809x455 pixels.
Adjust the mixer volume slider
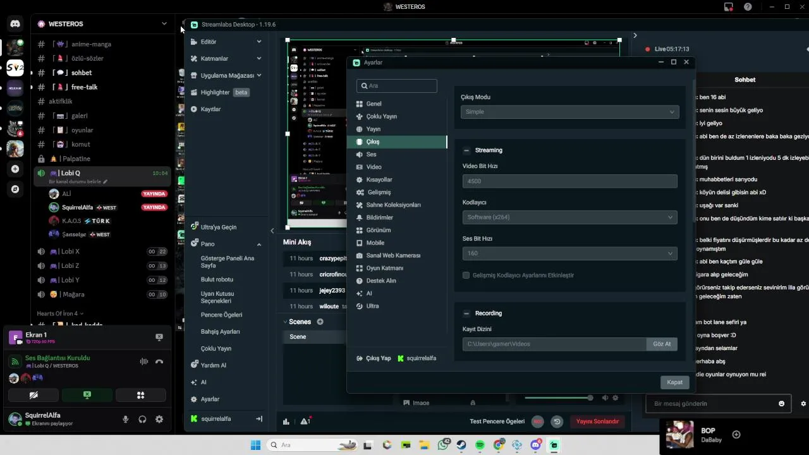[559, 398]
